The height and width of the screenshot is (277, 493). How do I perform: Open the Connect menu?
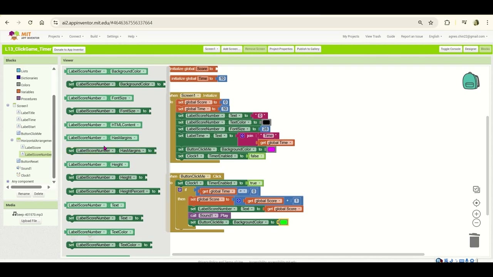[77, 36]
